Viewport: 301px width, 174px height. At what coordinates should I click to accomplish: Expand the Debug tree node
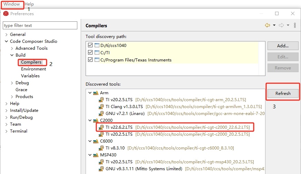(12, 83)
